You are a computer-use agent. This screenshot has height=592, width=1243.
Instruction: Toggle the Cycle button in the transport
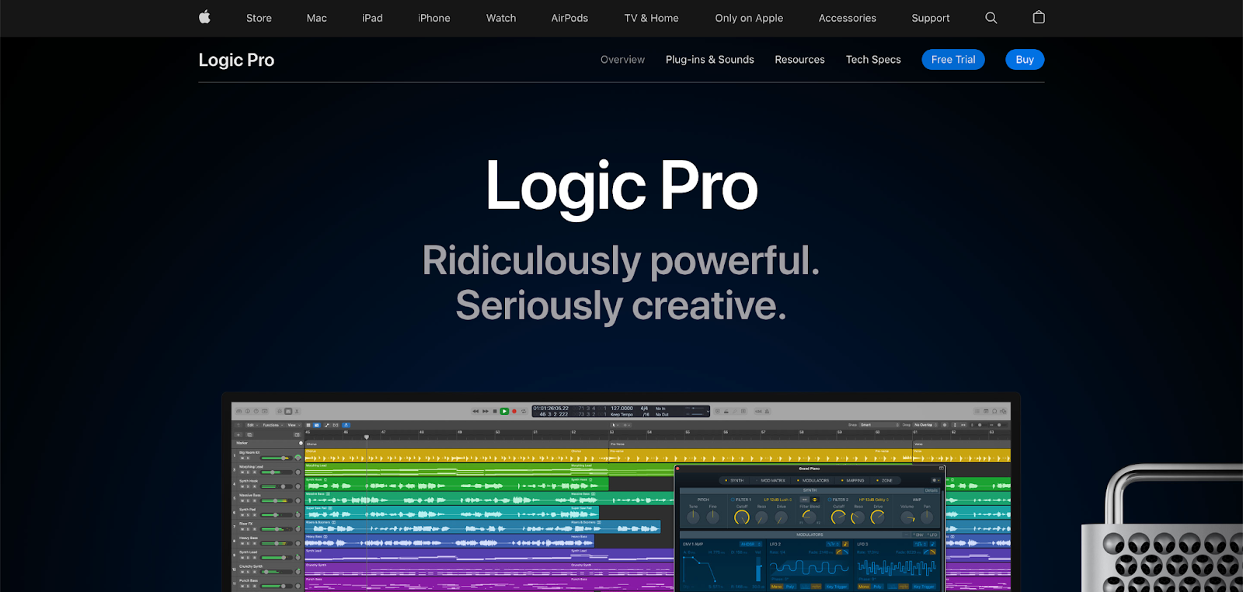point(524,411)
